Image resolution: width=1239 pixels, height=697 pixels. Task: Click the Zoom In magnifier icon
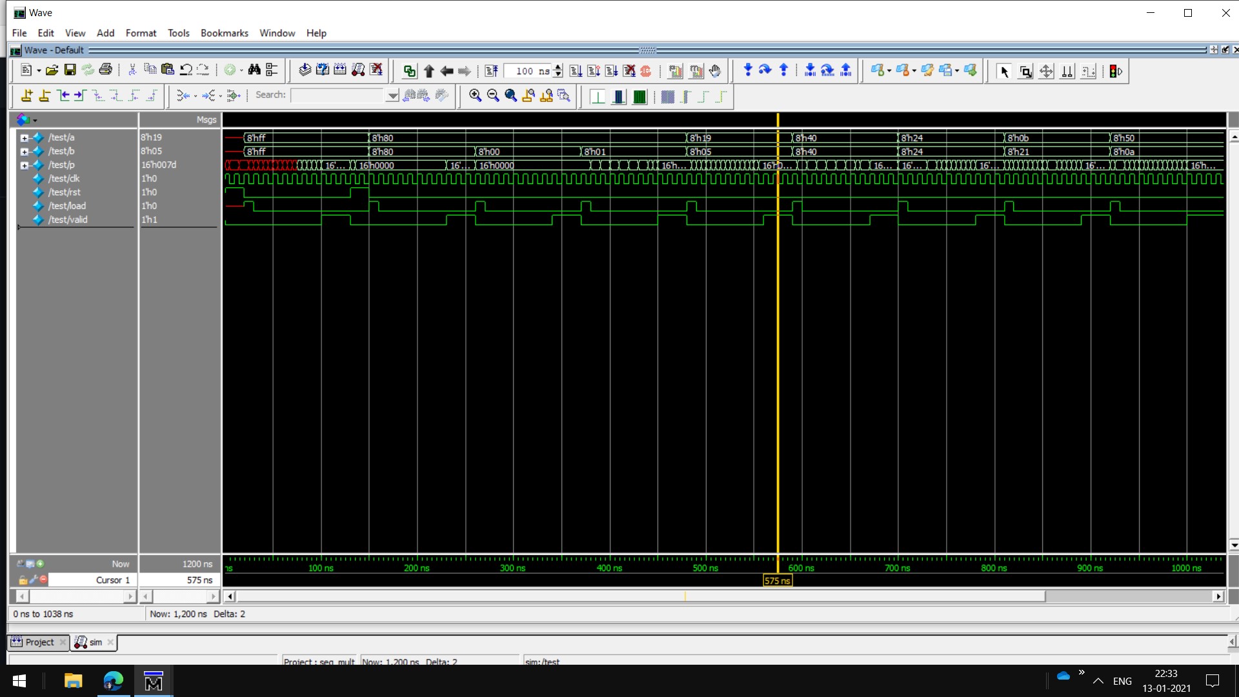[x=475, y=96]
